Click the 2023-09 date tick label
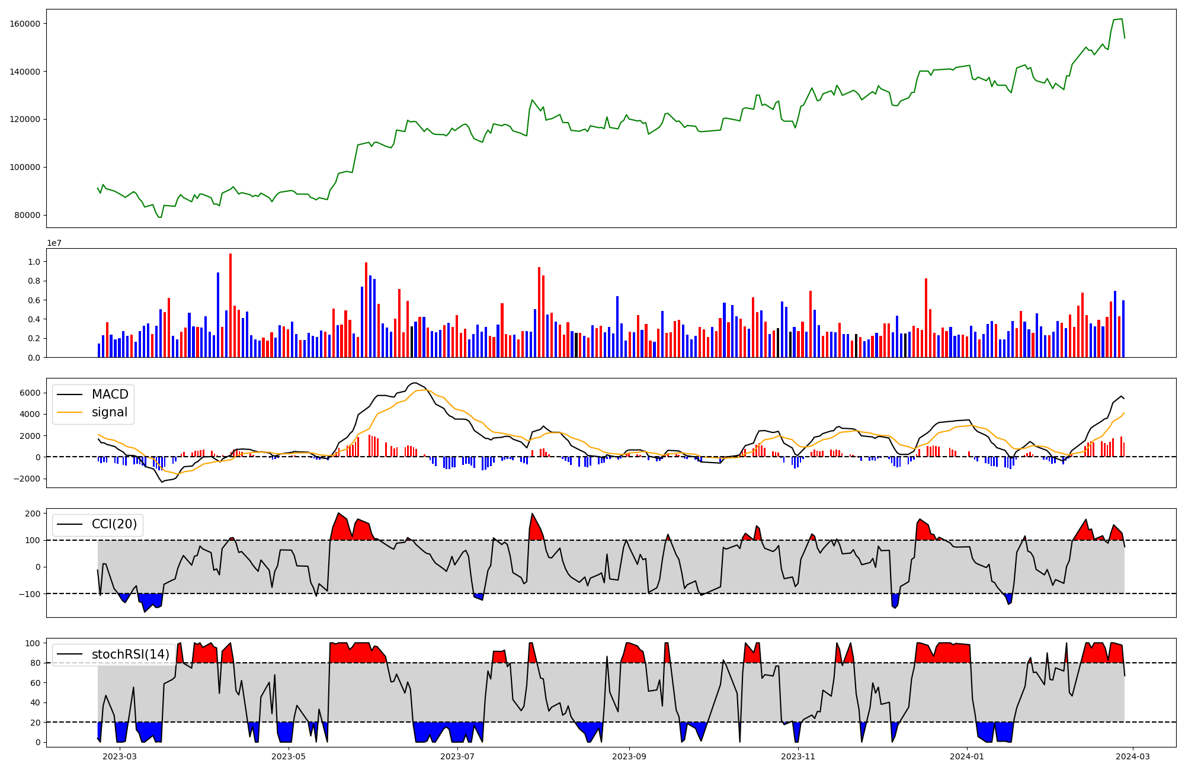The image size is (1185, 770). pos(629,756)
